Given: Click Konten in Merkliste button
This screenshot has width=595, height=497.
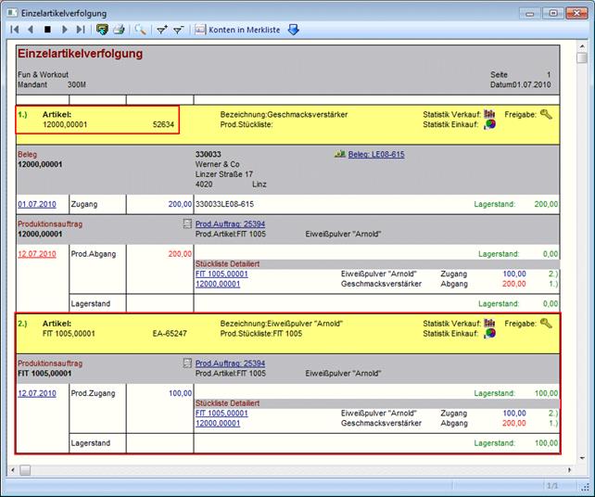Looking at the screenshot, I should [x=239, y=30].
